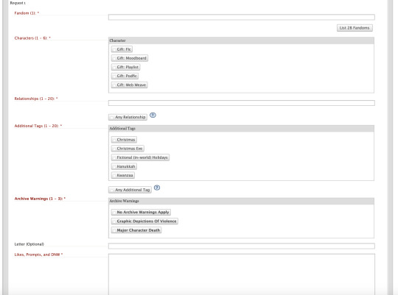Click the Character list header
This screenshot has width=398, height=295.
click(241, 40)
